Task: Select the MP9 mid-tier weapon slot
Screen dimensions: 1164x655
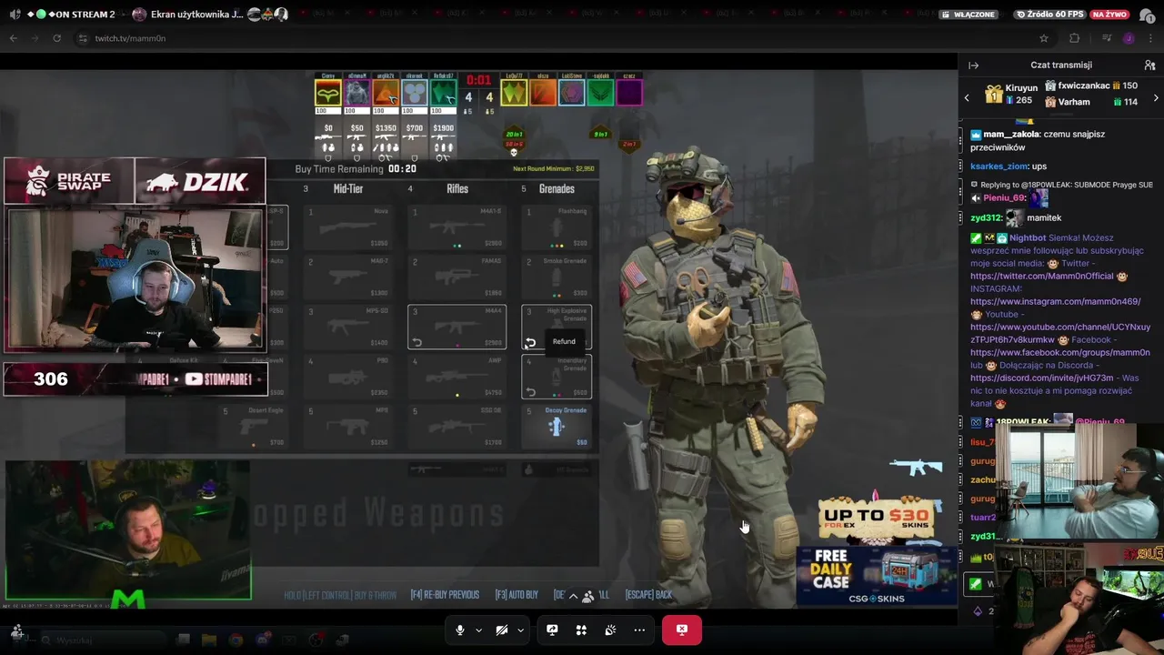Action: (347, 426)
